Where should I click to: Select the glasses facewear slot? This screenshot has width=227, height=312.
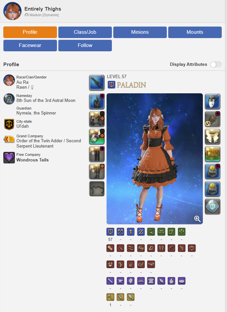(97, 189)
